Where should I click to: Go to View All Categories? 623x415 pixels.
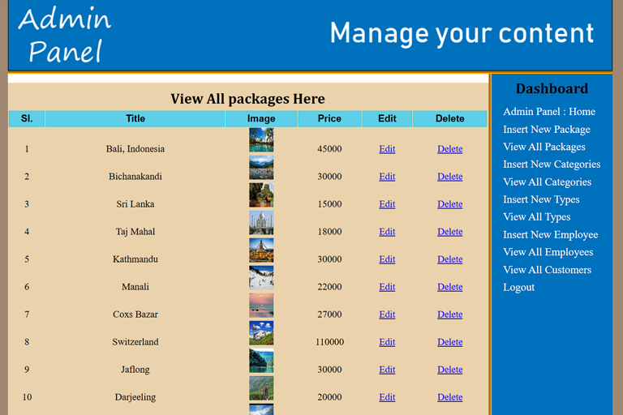[547, 182]
